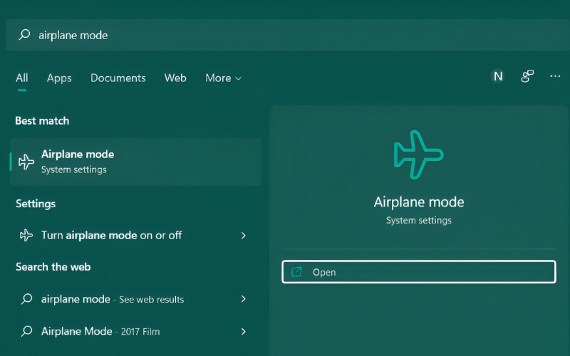Click into the search text field
570x356 pixels.
[285, 35]
